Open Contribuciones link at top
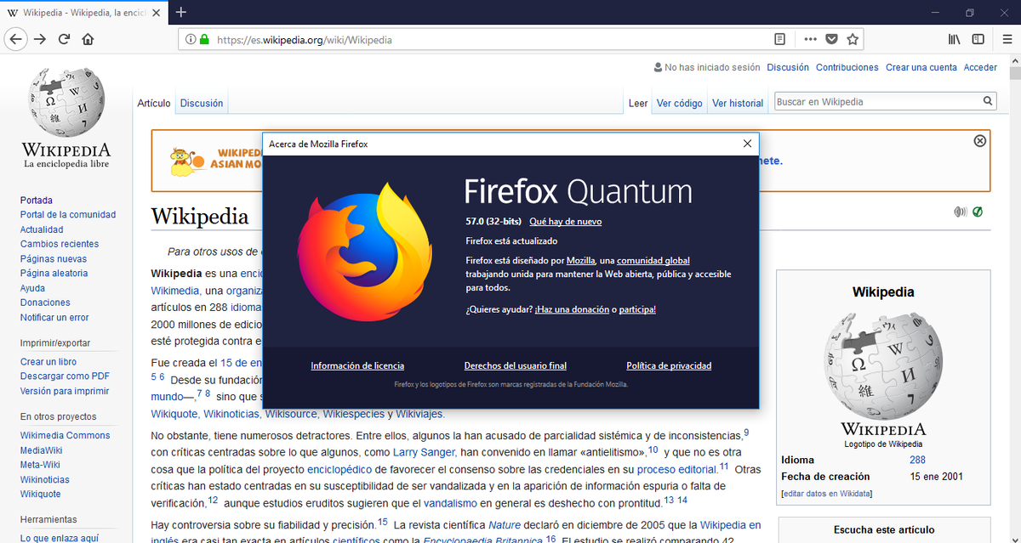Image resolution: width=1021 pixels, height=543 pixels. pos(847,67)
